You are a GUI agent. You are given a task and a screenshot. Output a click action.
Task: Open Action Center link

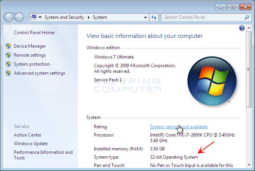pos(28,135)
